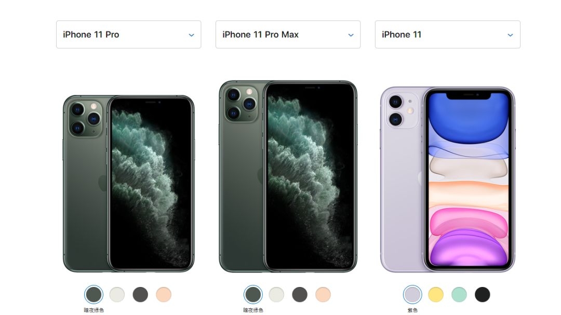The image size is (561, 315).
Task: Open the iPhone 11 Pro Max model dropdown
Action: tap(288, 34)
